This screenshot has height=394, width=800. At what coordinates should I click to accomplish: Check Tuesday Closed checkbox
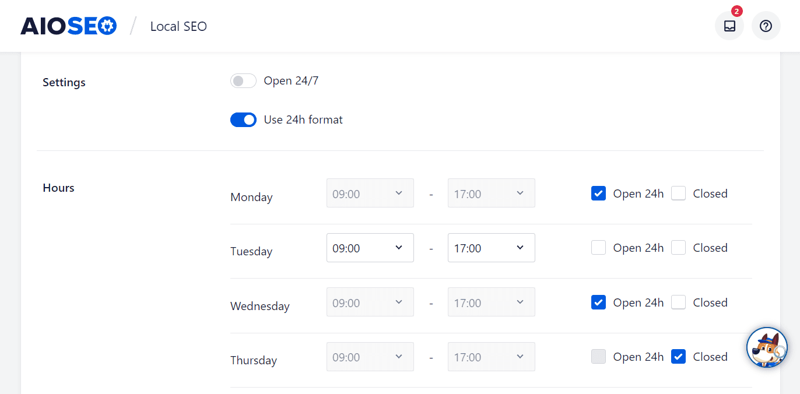tap(678, 248)
